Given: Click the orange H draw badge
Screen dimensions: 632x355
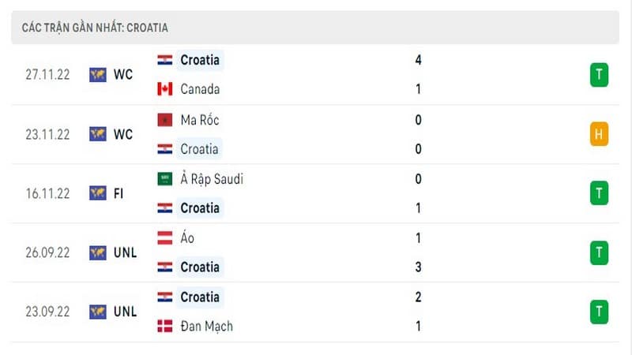Looking at the screenshot, I should [x=599, y=134].
